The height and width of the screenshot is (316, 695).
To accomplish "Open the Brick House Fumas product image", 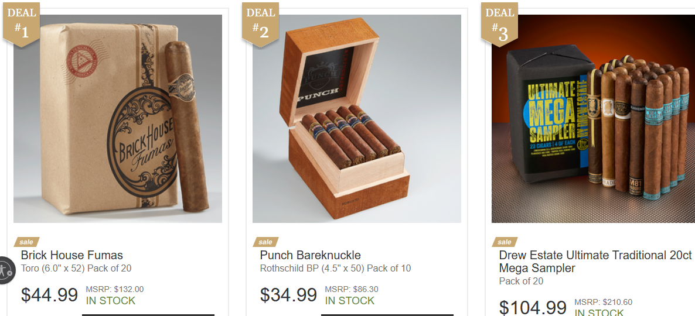I will [x=118, y=119].
